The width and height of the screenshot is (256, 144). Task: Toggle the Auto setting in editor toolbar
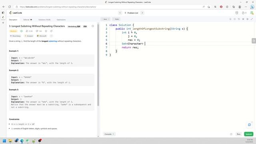pyautogui.click(x=116, y=19)
